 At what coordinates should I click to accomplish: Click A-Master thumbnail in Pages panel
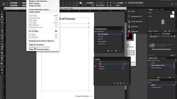172,16
